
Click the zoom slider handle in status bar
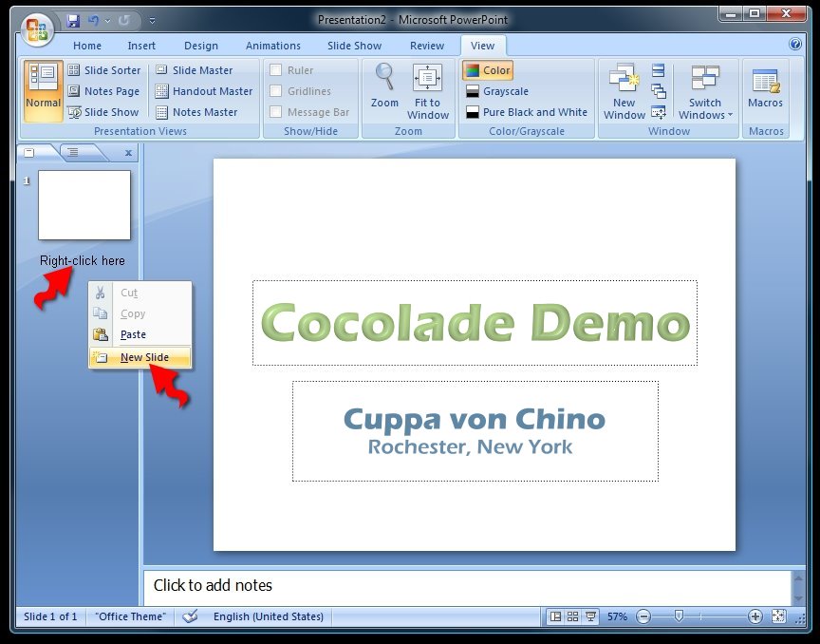click(x=679, y=616)
